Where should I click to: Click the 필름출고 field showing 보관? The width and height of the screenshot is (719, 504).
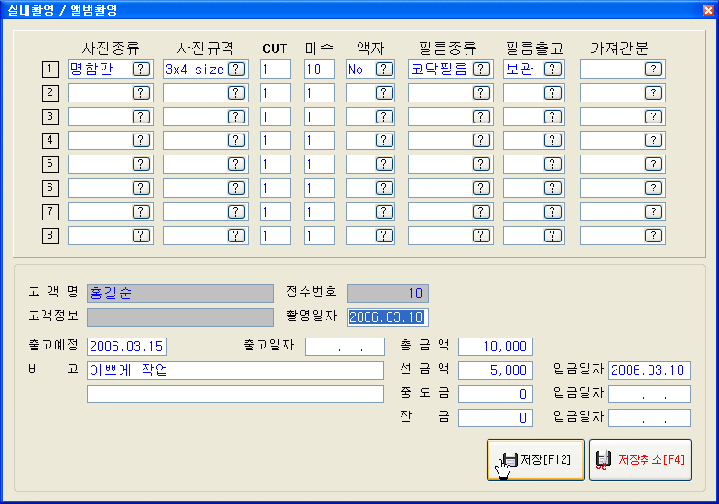pyautogui.click(x=534, y=70)
